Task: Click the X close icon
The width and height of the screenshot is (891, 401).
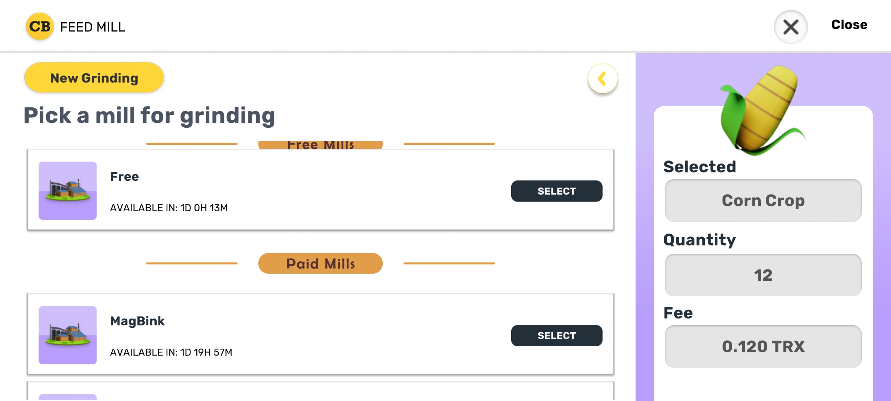Action: (791, 27)
